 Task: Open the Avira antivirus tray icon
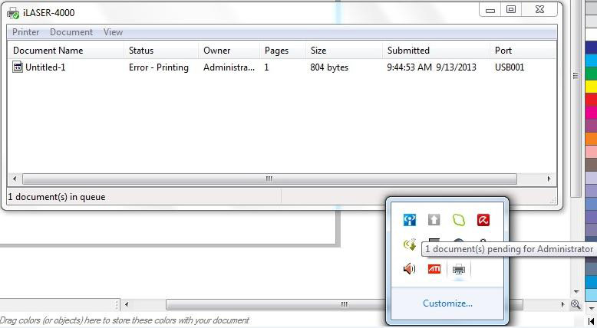[483, 221]
